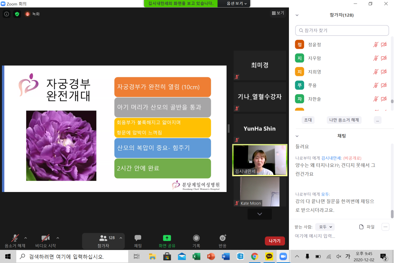Click the red Leave meeting button
394x263 pixels.
[274, 241]
